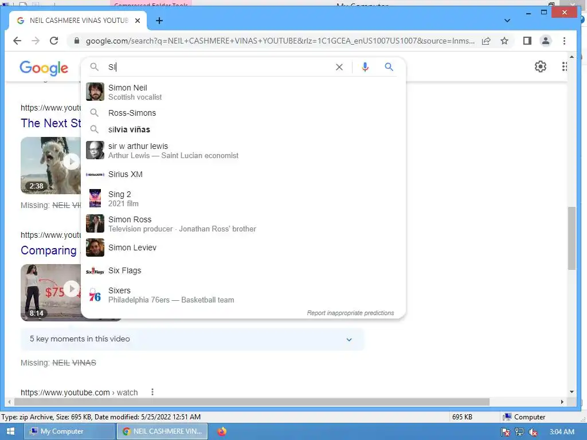Click the browser forward arrow
The width and height of the screenshot is (587, 440).
[36, 41]
